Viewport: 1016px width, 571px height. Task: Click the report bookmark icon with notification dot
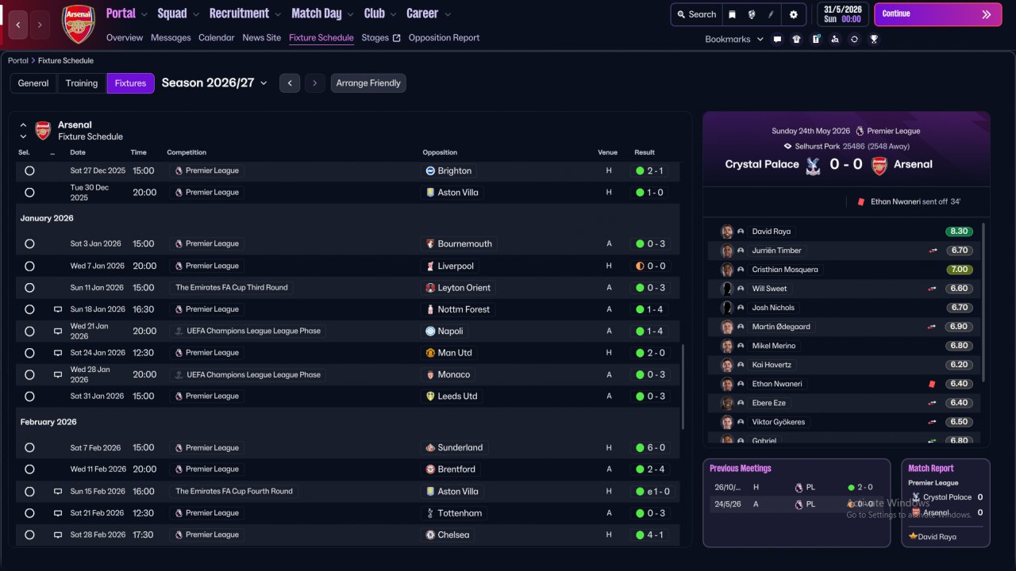[816, 39]
